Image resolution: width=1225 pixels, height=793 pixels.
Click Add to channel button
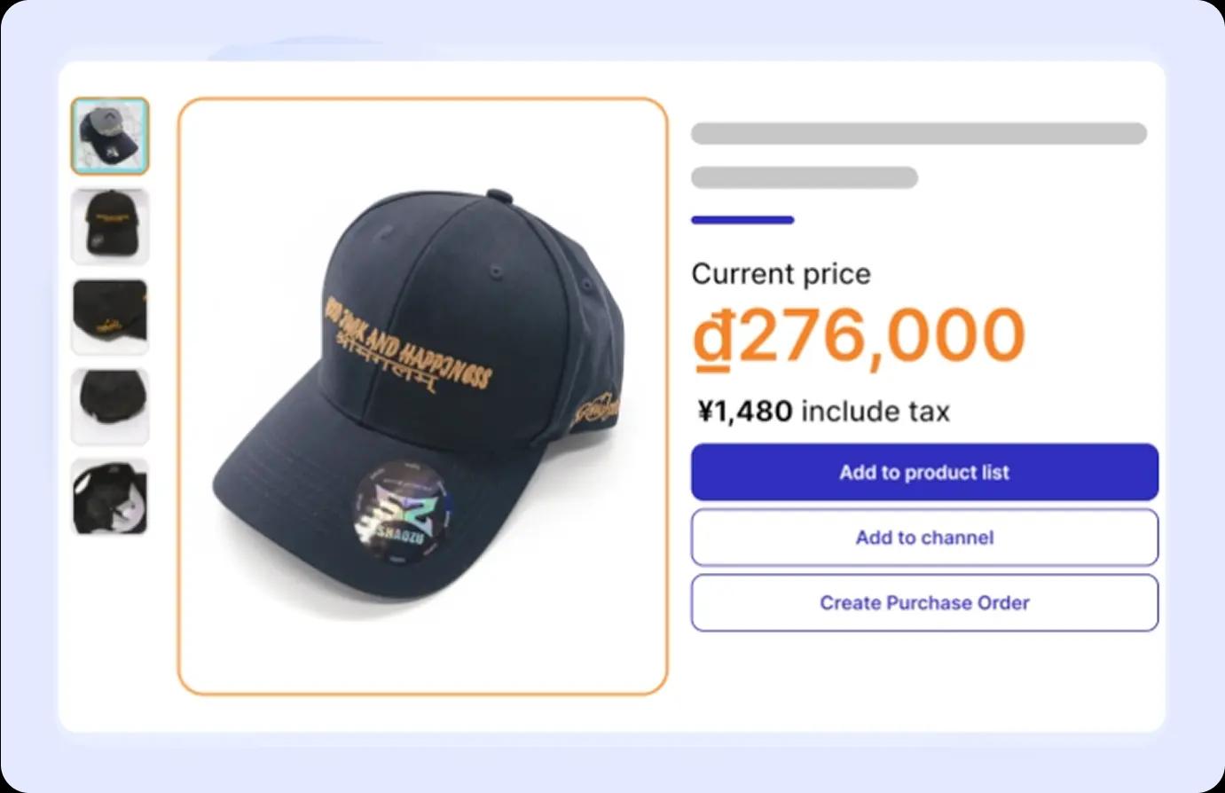point(924,538)
